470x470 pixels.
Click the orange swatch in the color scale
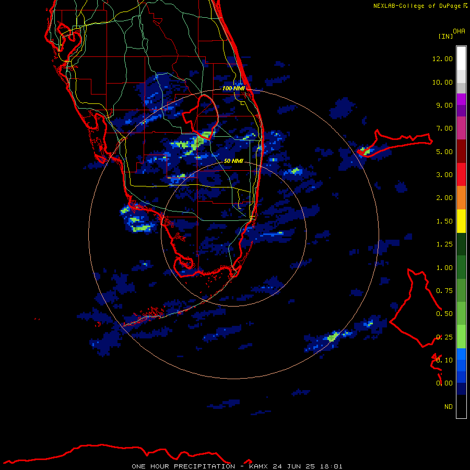pos(461,198)
